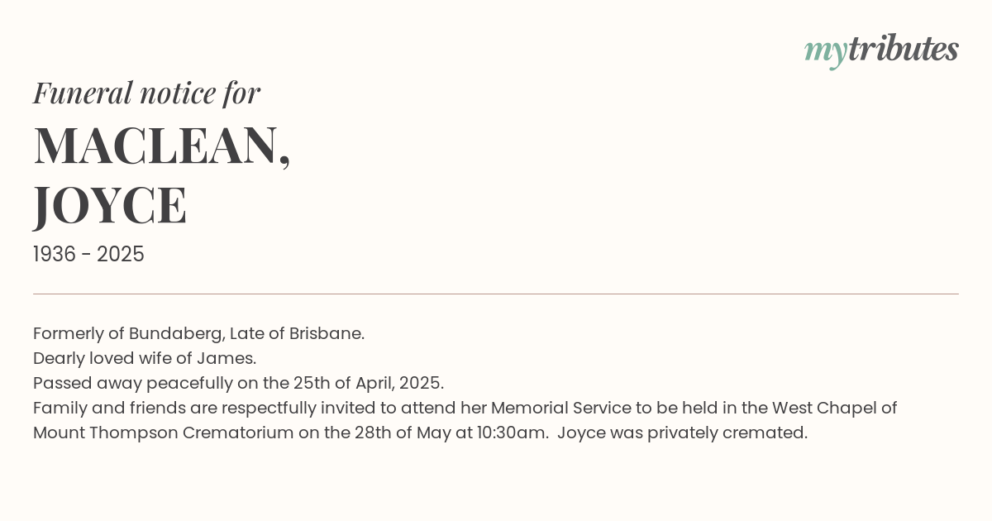Select the MACLEAN surname heading
992x521 pixels.
(x=162, y=146)
